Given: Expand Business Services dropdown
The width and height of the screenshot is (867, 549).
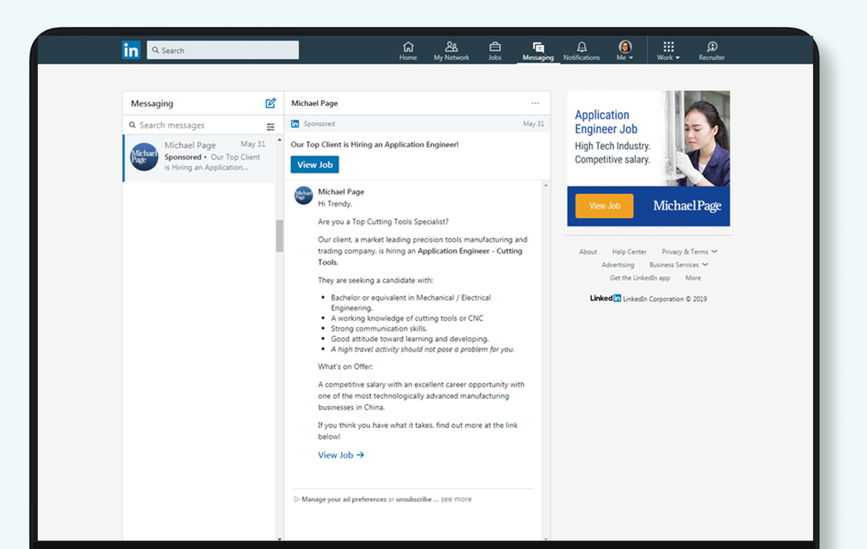Looking at the screenshot, I should point(678,265).
